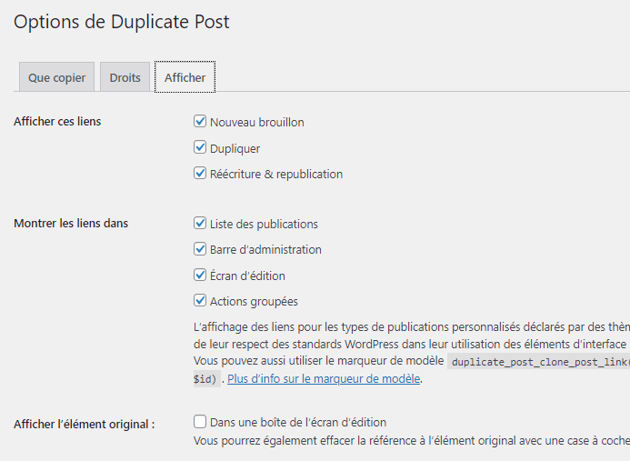The height and width of the screenshot is (461, 630).
Task: Click the Afficher l'élément original label
Action: 84,424
